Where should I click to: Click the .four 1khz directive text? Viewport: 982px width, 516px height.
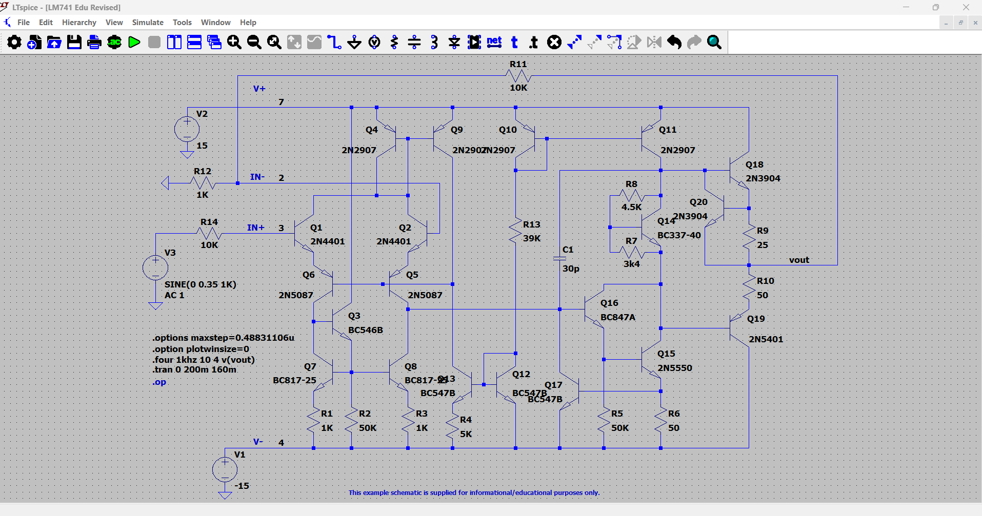204,359
